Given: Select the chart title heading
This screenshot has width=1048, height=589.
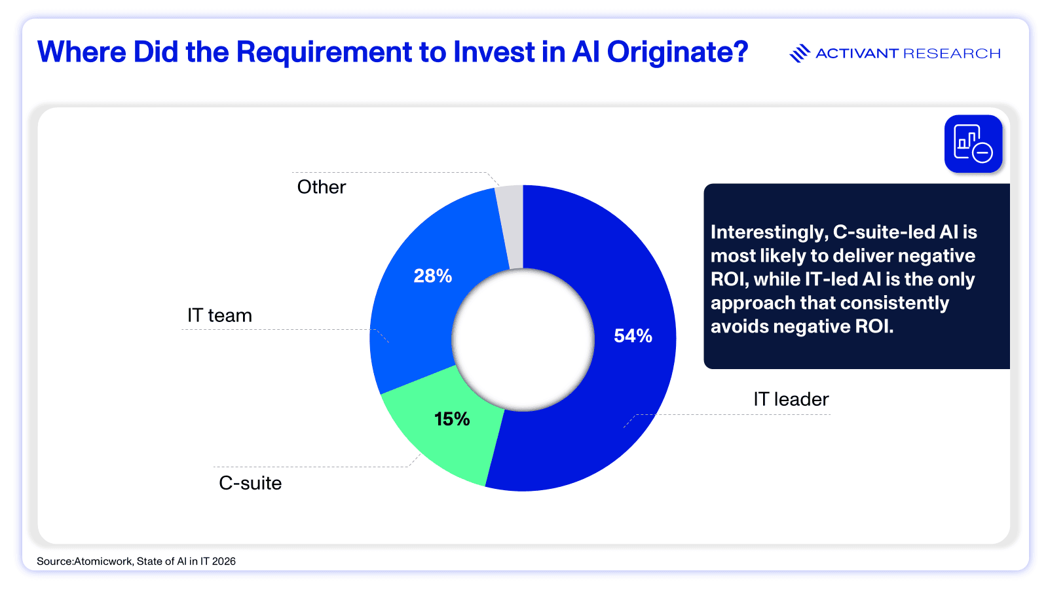Looking at the screenshot, I should [392, 52].
